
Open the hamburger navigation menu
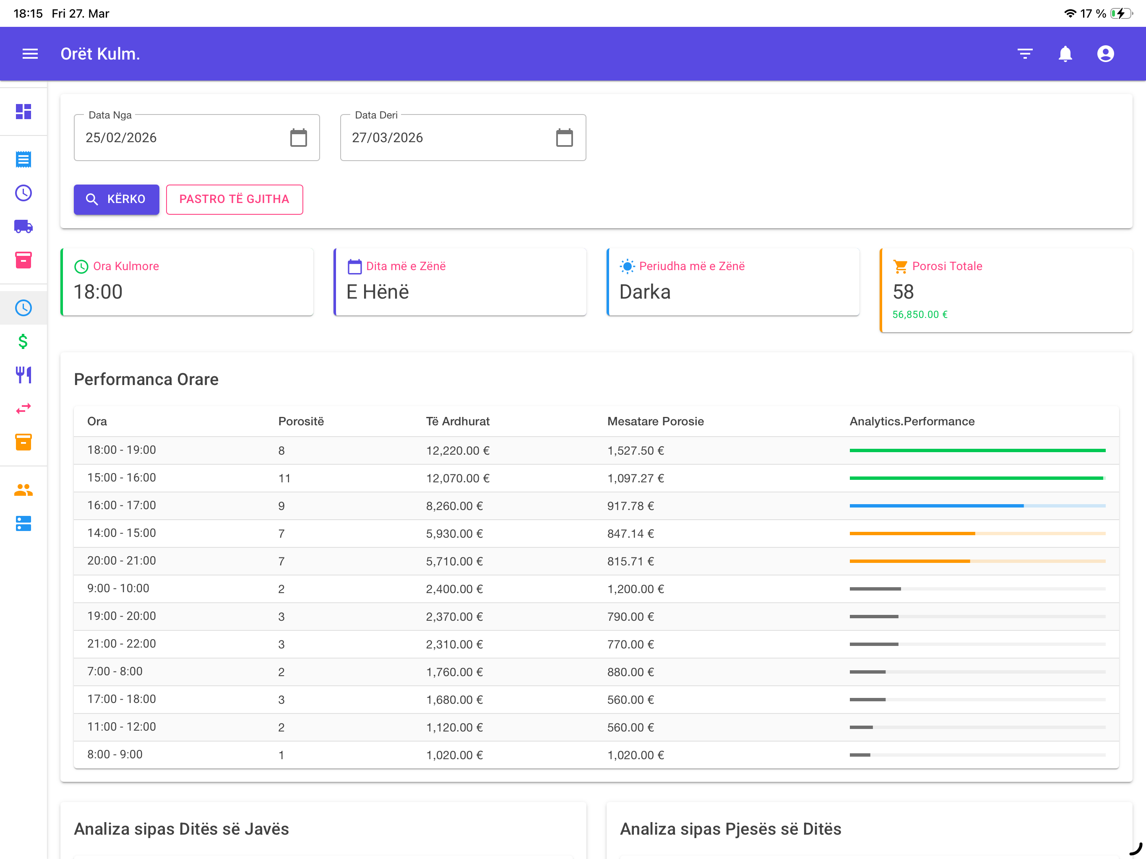[30, 54]
